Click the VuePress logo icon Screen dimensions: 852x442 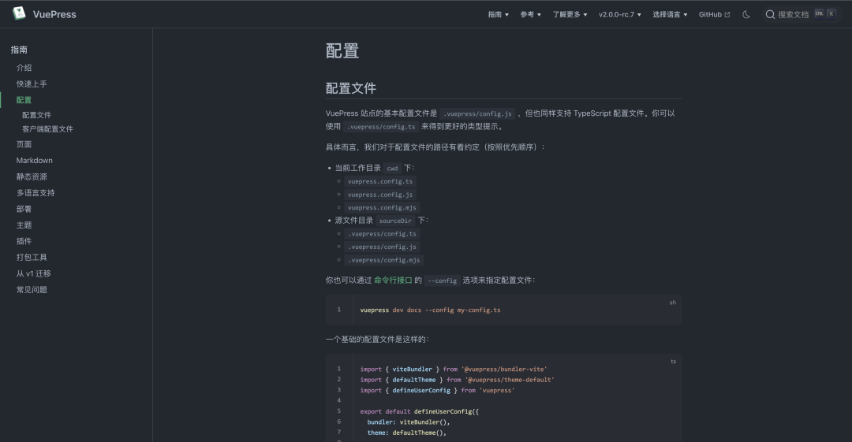(x=19, y=13)
